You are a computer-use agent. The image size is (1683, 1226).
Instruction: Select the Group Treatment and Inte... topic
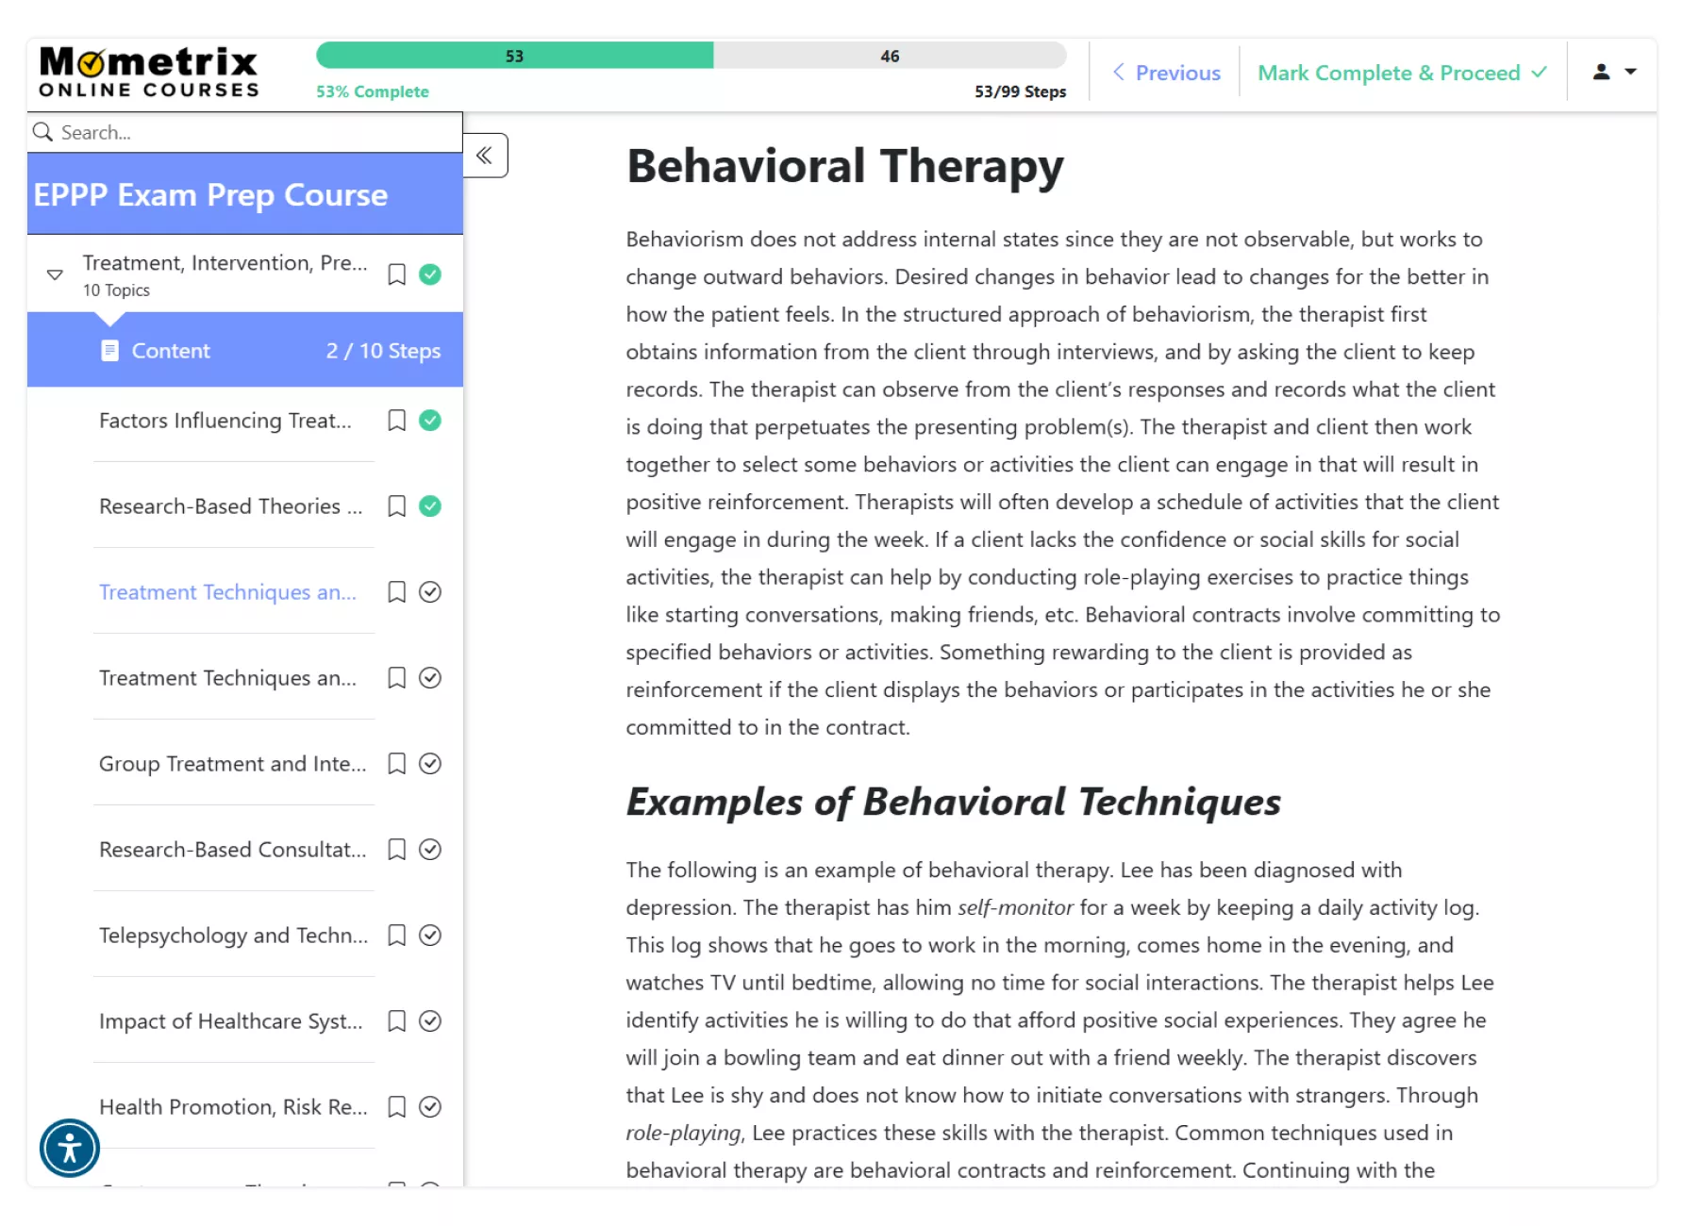(232, 764)
